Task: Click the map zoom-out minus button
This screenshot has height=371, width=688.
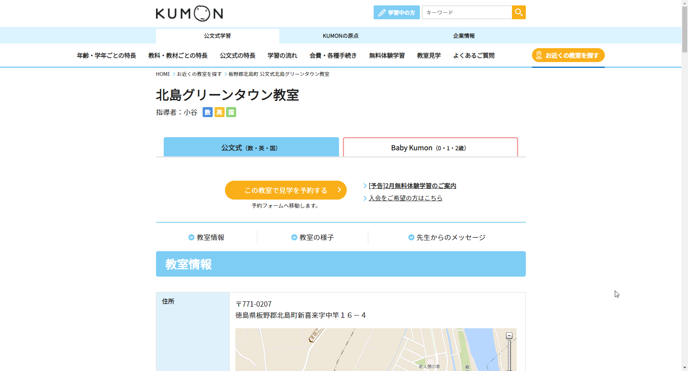Action: click(x=509, y=336)
